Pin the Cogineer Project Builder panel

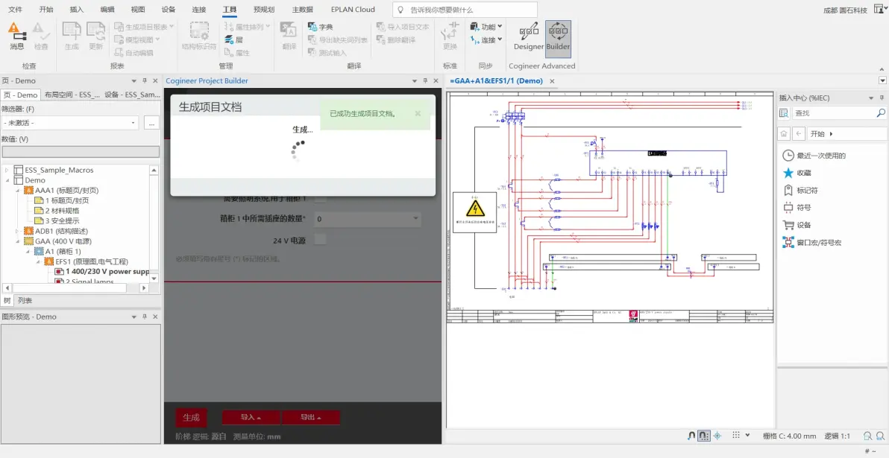425,81
